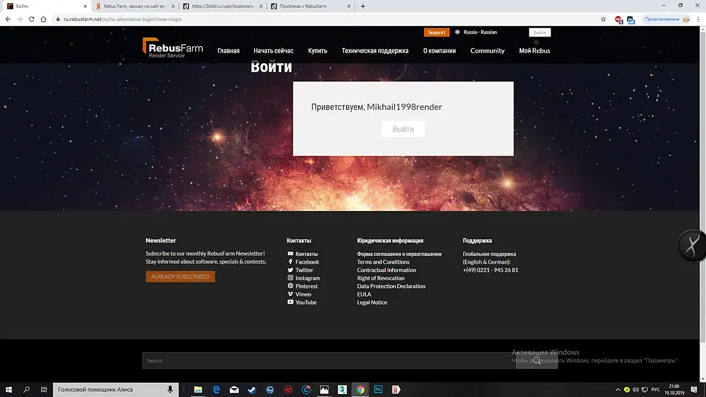The image size is (706, 397).
Task: Open 3ds Max from the taskbar
Action: click(x=342, y=389)
